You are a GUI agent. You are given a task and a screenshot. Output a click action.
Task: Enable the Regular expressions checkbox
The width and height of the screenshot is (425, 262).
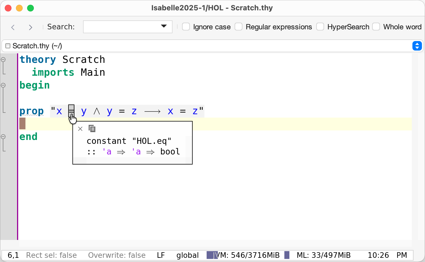click(x=239, y=27)
